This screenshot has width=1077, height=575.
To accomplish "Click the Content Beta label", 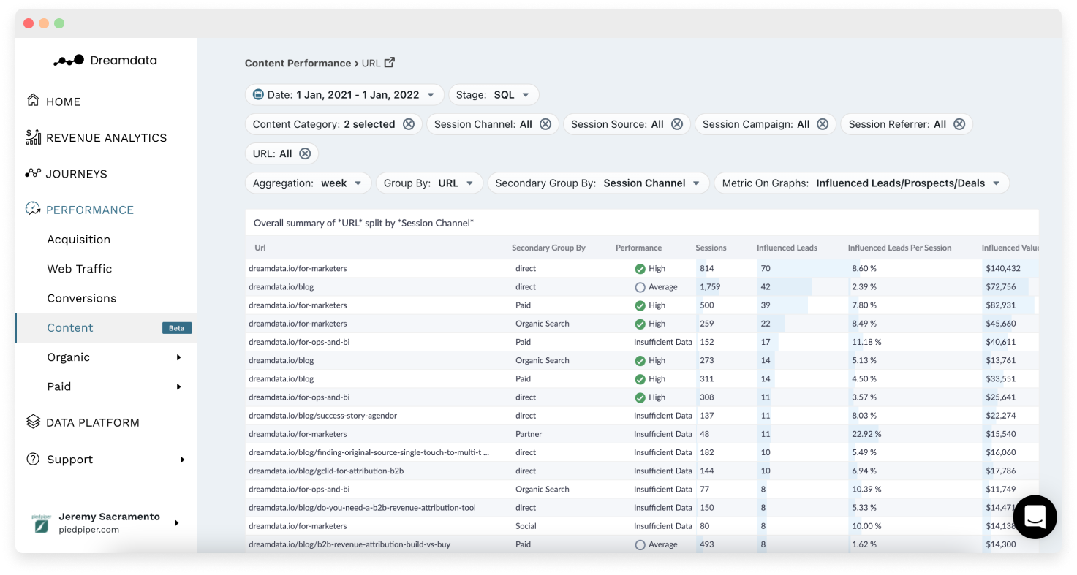I will point(176,328).
